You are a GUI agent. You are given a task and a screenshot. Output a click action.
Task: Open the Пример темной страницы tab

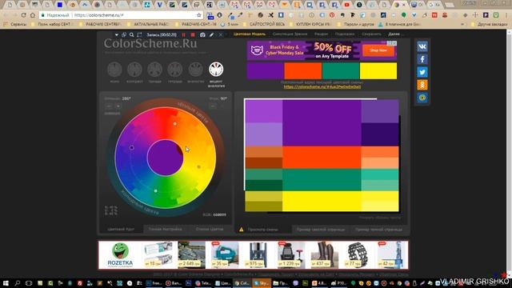(378, 230)
